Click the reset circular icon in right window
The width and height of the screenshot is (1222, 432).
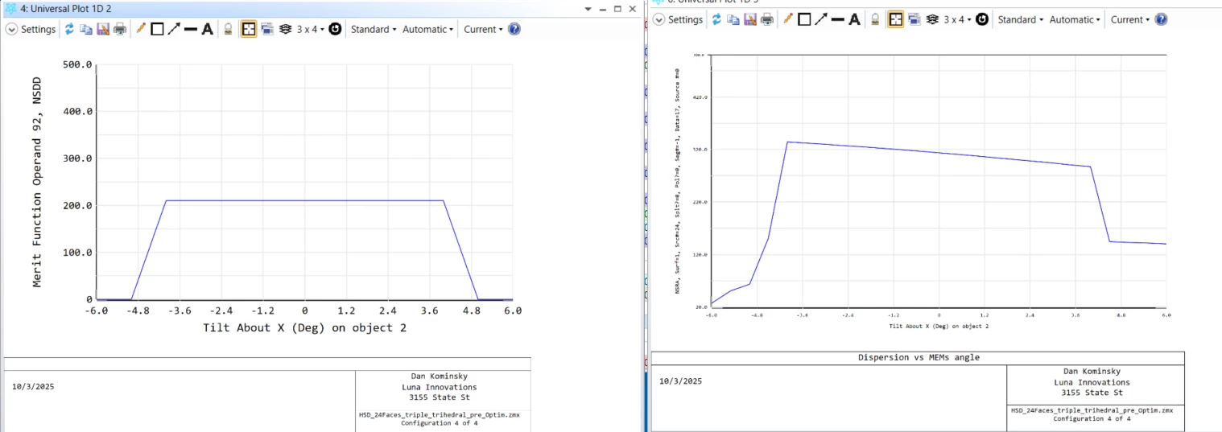coord(982,19)
